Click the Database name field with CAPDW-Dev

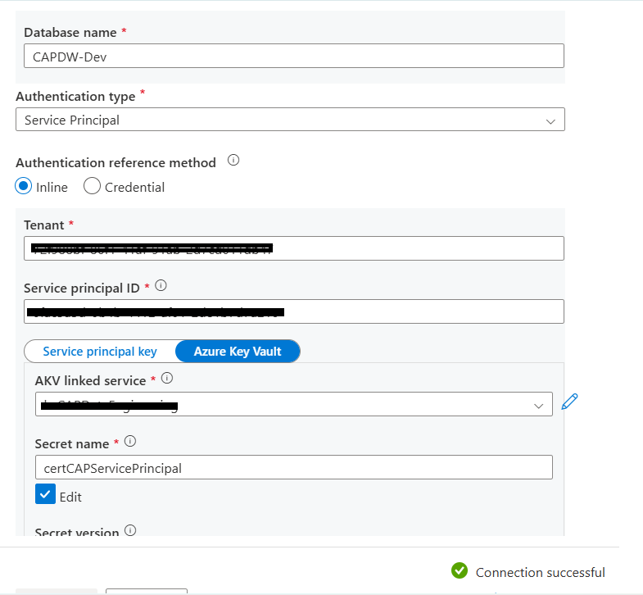pos(293,56)
